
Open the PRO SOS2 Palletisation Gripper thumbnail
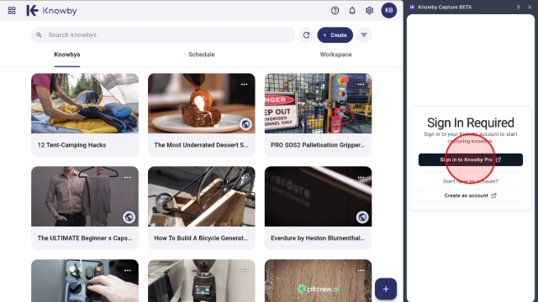click(x=318, y=103)
